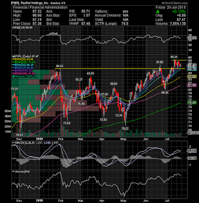199x203 pixels.
Task: Click the 83.86 EMA(50) axis tag
Action: coord(192,77)
